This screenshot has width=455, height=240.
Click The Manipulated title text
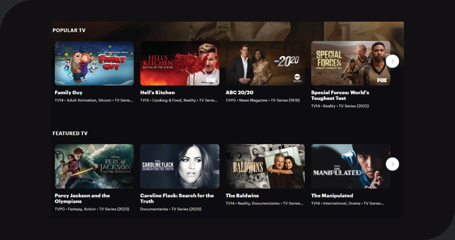click(332, 196)
